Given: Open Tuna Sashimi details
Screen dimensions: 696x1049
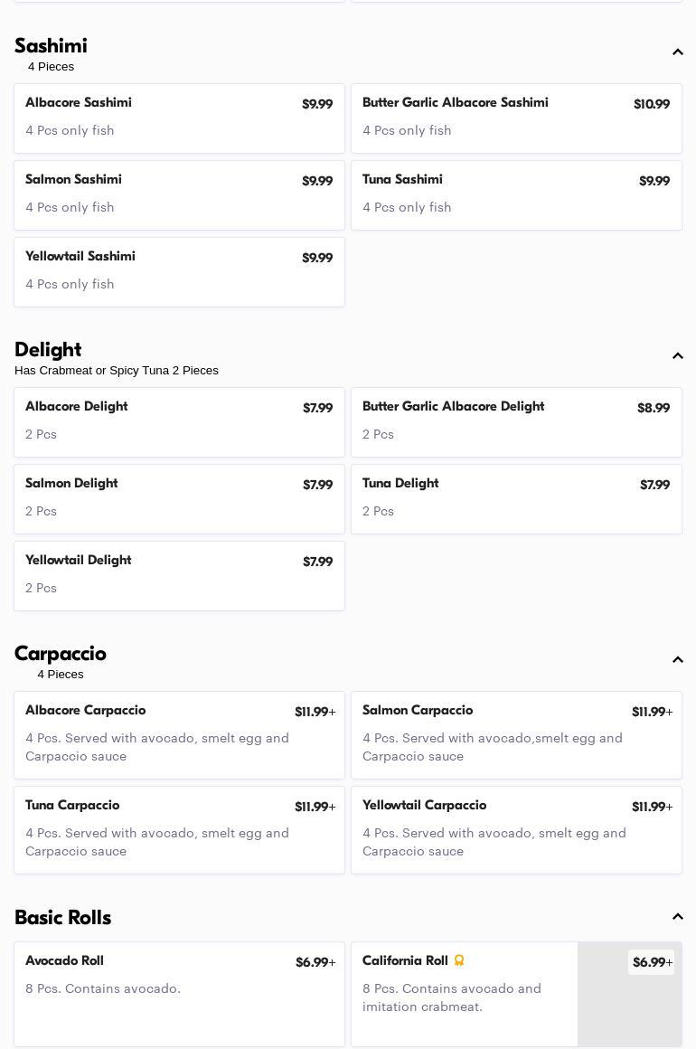Looking at the screenshot, I should click(x=516, y=195).
